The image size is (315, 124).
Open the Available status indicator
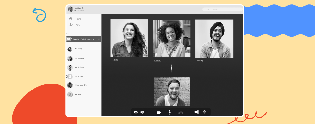(79, 11)
